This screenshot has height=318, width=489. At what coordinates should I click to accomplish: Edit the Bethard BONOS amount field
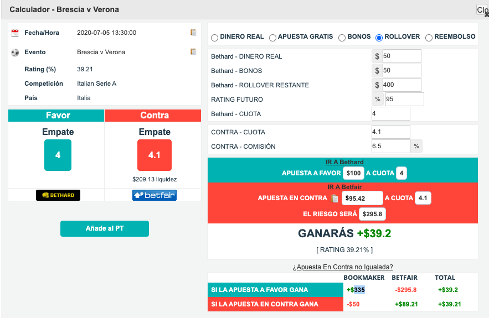[x=402, y=70]
